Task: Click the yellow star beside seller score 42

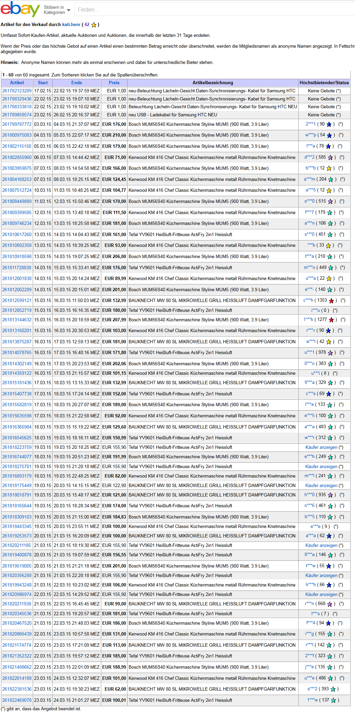Action: click(94, 25)
